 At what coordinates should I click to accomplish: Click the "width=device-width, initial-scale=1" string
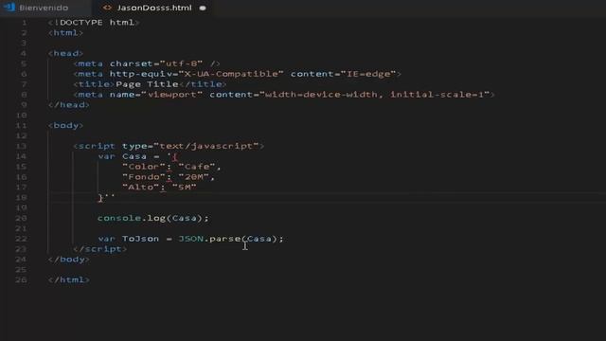pyautogui.click(x=375, y=95)
